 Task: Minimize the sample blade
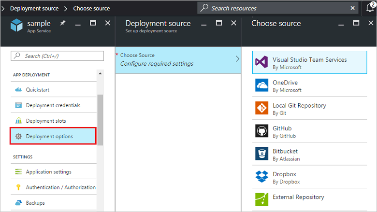coord(78,24)
